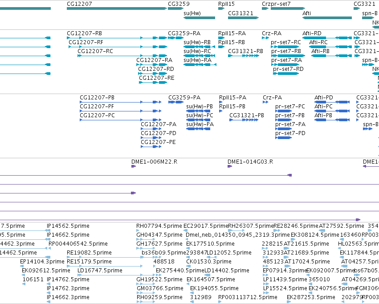
Task: Click transcript su(Hw)-RA
Action: click(x=200, y=65)
